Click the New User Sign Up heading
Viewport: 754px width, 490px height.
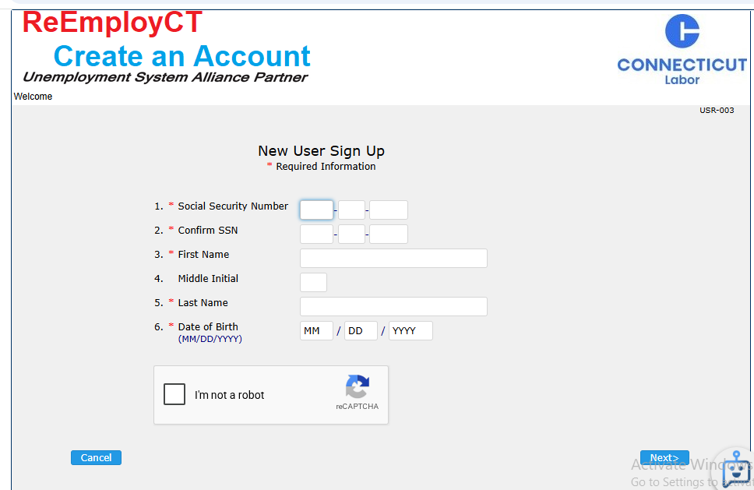click(321, 151)
